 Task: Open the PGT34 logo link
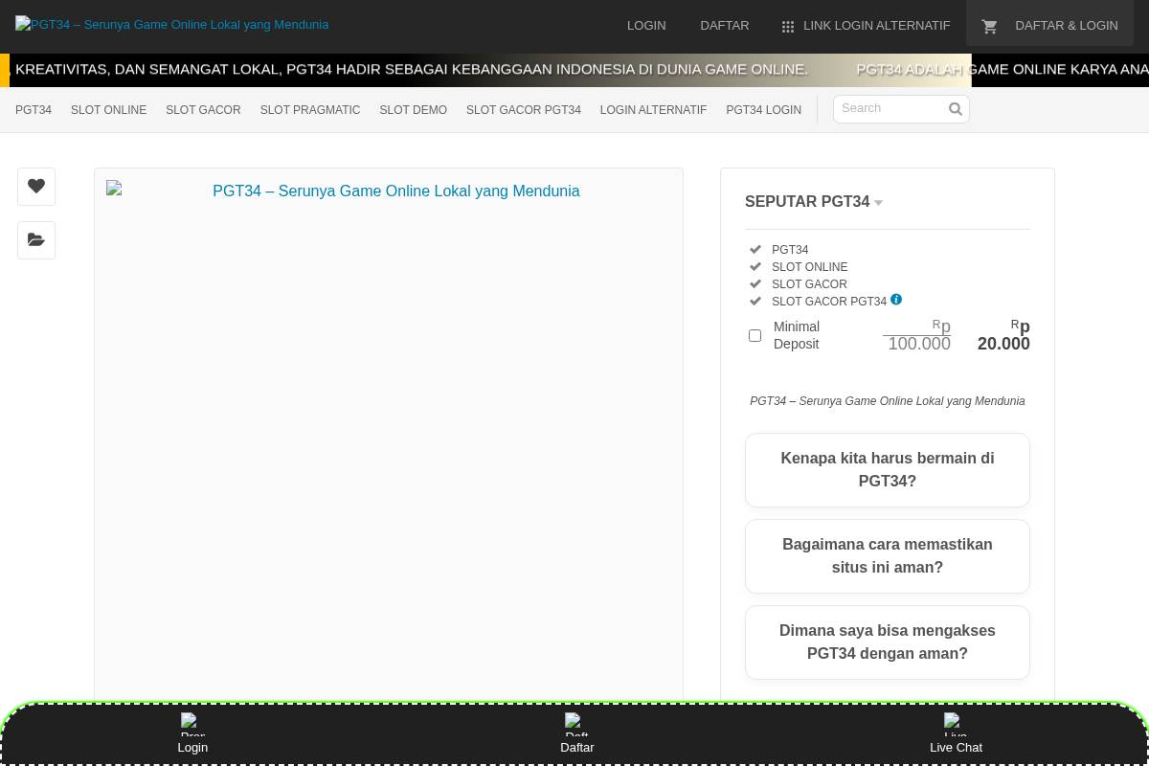[171, 24]
